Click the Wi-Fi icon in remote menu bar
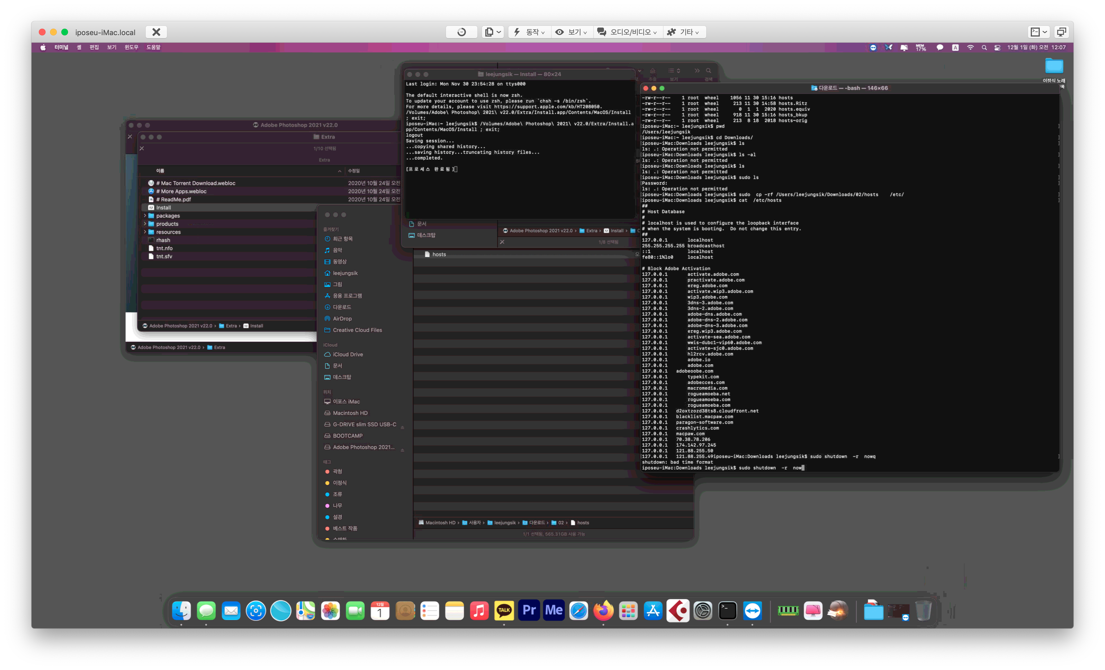 click(x=970, y=47)
